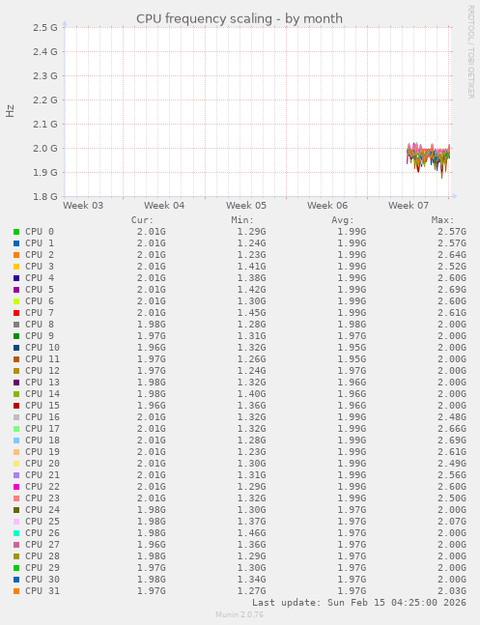480x625 pixels.
Task: Click the 'CPU 12' legend label
Action: point(42,371)
